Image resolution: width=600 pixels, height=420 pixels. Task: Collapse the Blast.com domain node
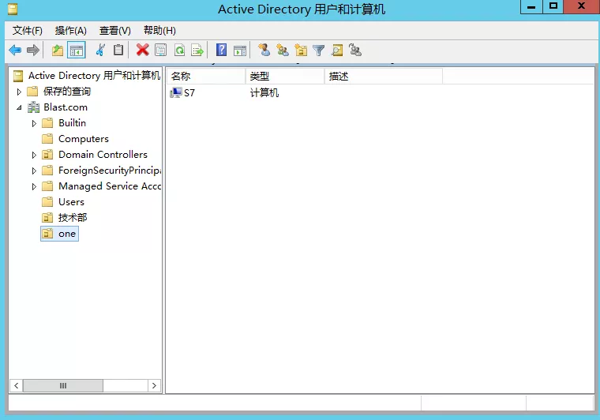(x=19, y=107)
